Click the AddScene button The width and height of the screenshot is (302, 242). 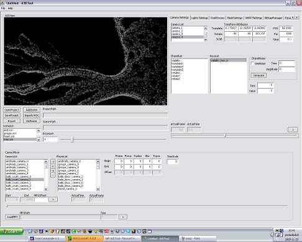(32, 110)
